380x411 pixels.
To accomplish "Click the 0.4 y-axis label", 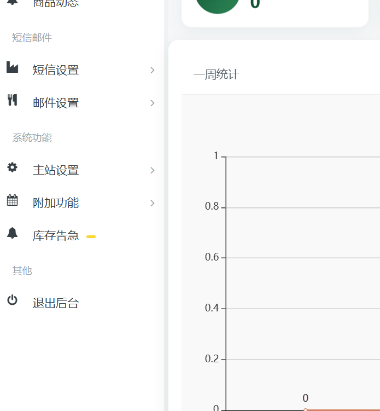I will pyautogui.click(x=212, y=308).
